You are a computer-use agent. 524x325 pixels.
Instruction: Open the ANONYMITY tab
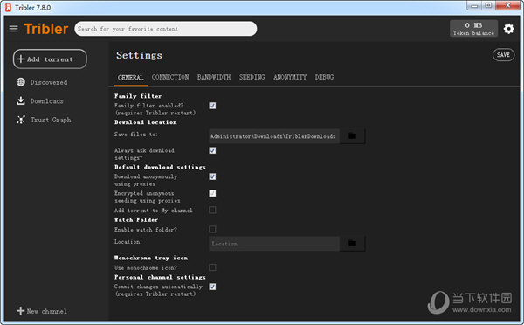click(290, 77)
